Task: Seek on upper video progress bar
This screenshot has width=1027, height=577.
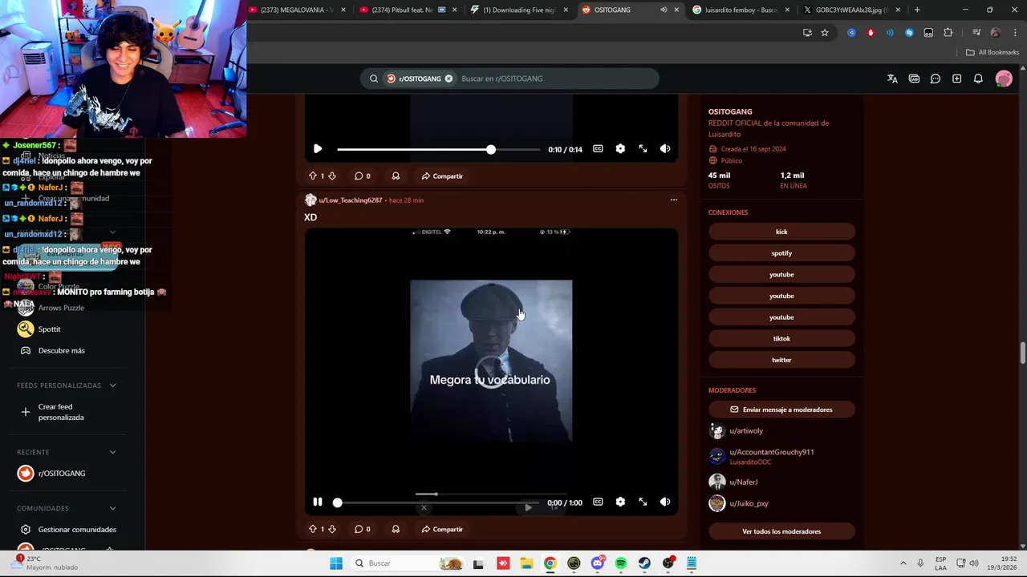Action: point(439,149)
